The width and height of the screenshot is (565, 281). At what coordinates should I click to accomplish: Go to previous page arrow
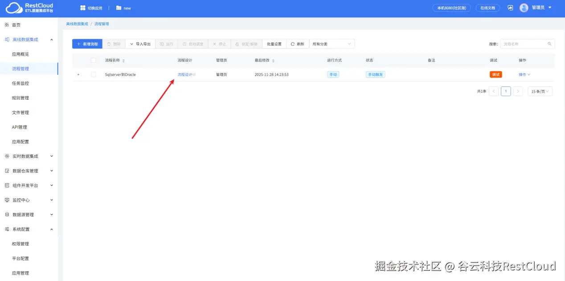click(494, 91)
